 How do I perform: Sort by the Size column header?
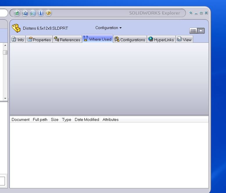point(54,119)
